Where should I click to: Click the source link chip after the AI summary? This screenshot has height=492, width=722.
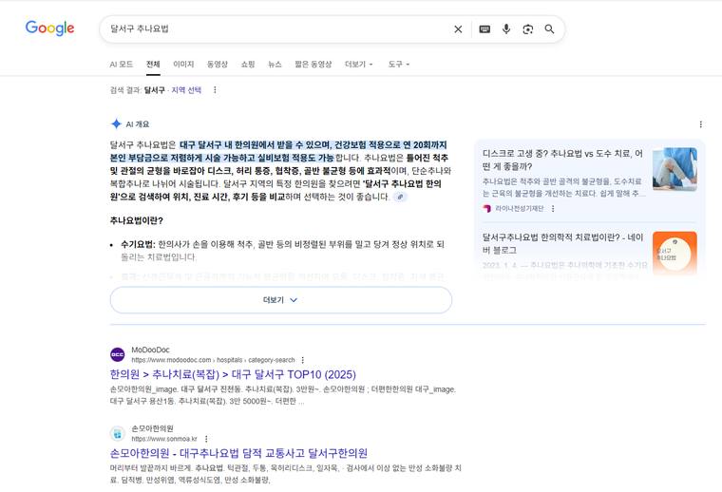click(400, 197)
